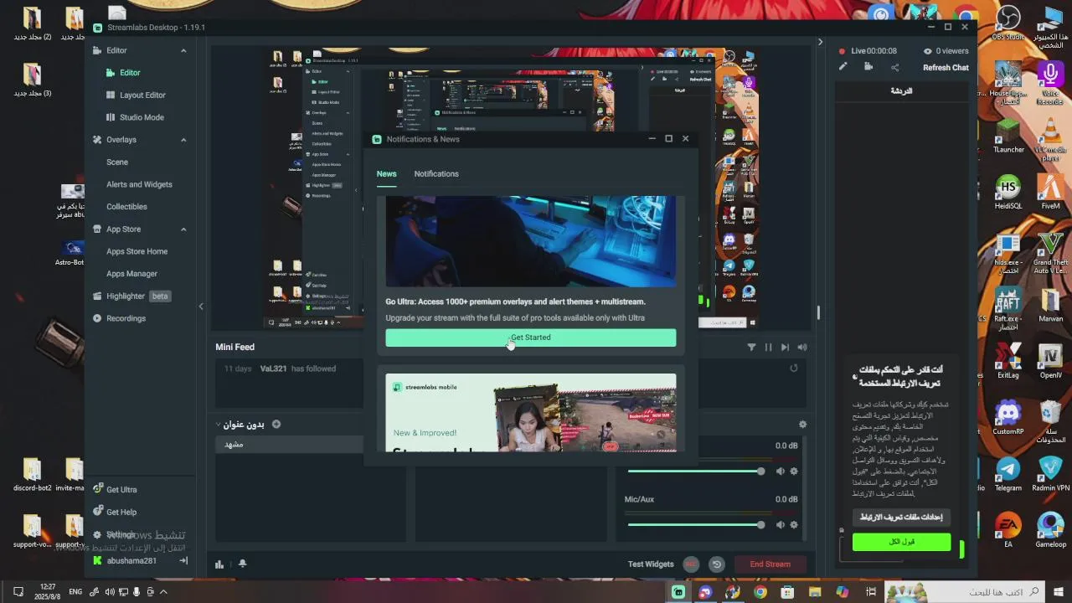1072x603 pixels.
Task: Start recording with the REC button
Action: coord(691,564)
